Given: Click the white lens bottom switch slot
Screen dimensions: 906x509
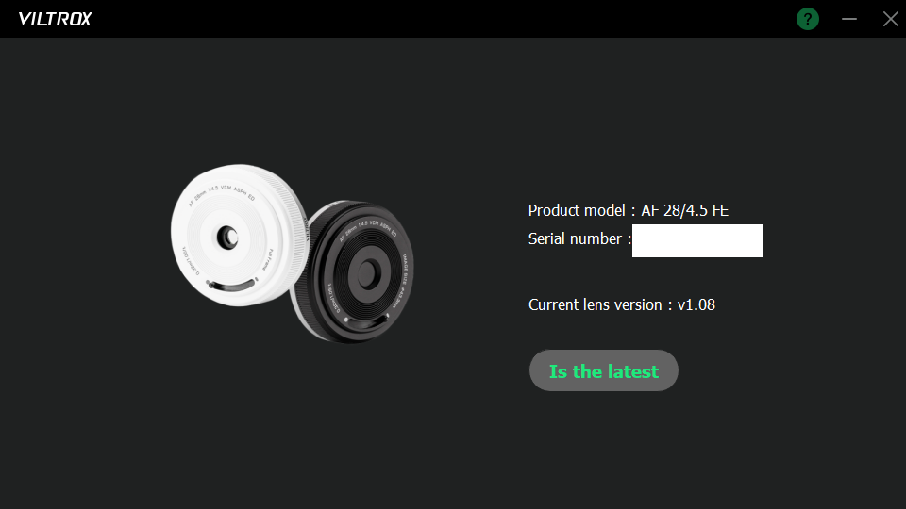Looking at the screenshot, I should tap(231, 285).
